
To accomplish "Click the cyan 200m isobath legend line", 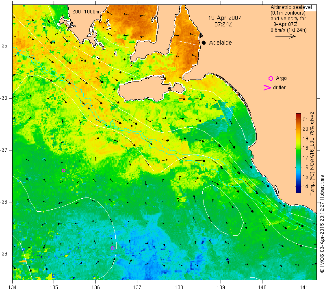I will (80, 16).
